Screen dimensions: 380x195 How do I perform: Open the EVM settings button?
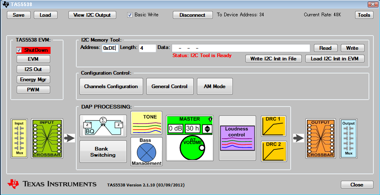(x=33, y=59)
